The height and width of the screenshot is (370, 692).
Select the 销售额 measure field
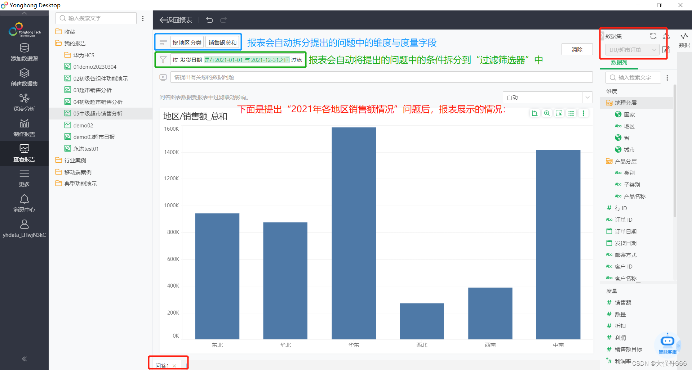pyautogui.click(x=623, y=302)
